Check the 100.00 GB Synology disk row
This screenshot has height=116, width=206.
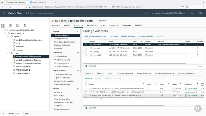(86, 89)
